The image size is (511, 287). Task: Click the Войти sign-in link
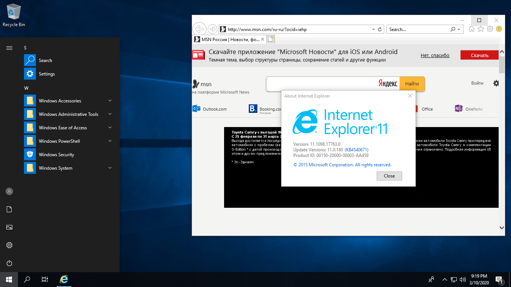tap(477, 83)
